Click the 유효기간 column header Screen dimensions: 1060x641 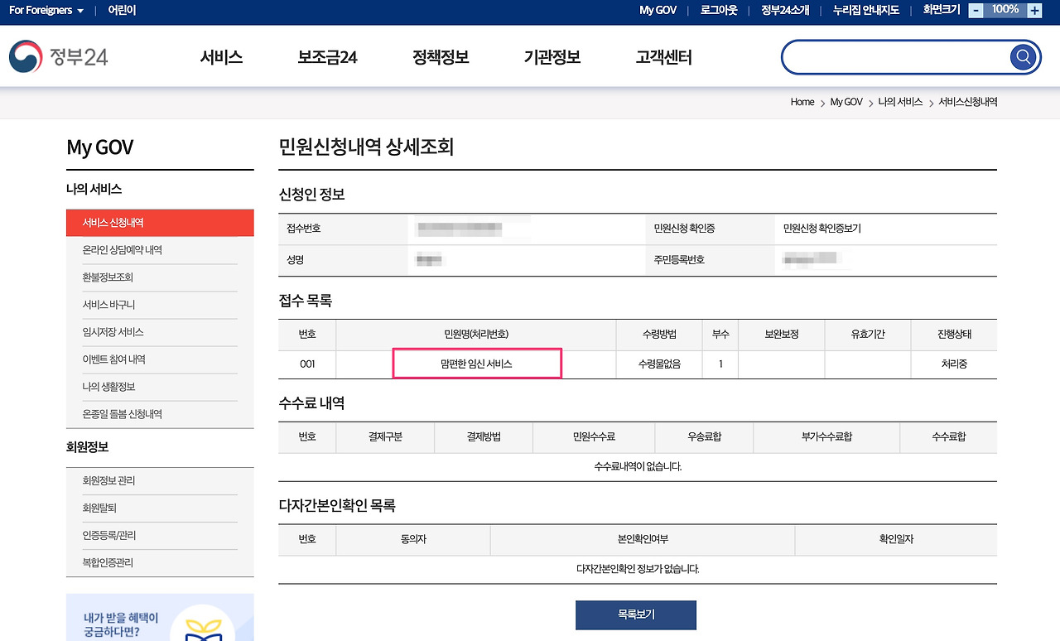point(868,334)
